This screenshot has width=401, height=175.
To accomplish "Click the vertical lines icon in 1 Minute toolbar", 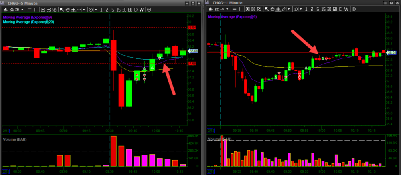I will [x=240, y=9].
